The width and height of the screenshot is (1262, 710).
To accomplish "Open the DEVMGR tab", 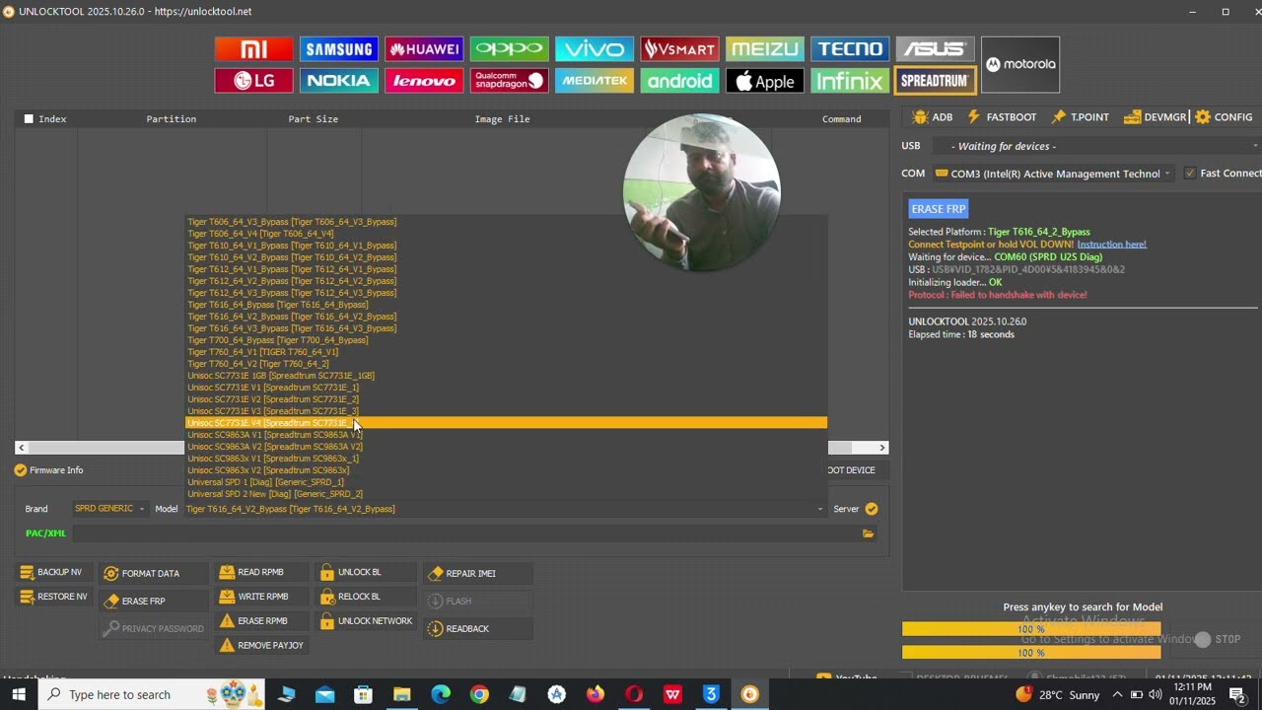I will pos(1156,117).
